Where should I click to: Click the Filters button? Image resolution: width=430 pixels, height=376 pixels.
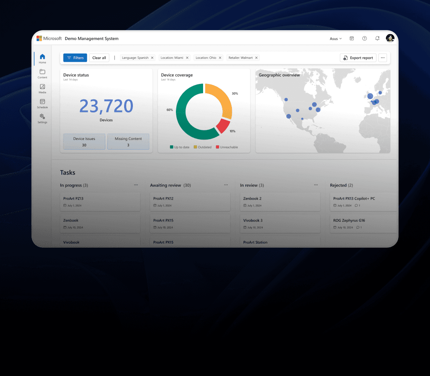(x=75, y=58)
